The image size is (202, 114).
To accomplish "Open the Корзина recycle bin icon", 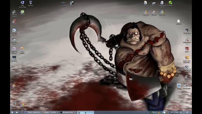I will coord(31,3).
